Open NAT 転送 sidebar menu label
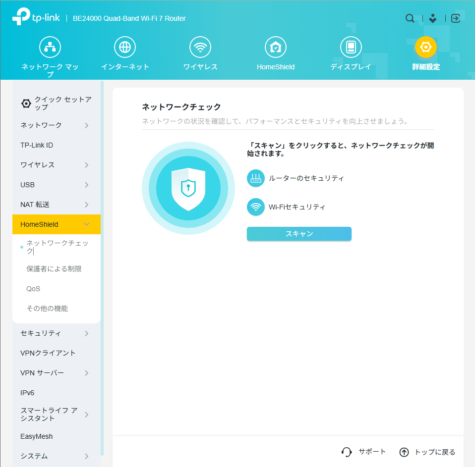This screenshot has width=475, height=467. point(35,205)
